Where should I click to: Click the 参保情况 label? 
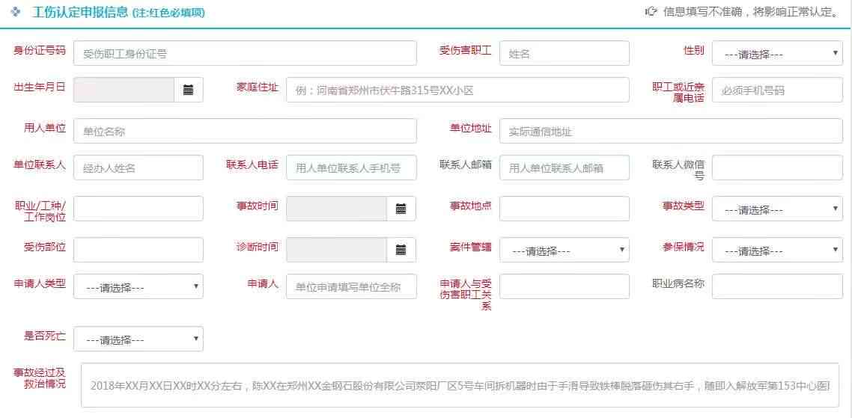coord(683,247)
